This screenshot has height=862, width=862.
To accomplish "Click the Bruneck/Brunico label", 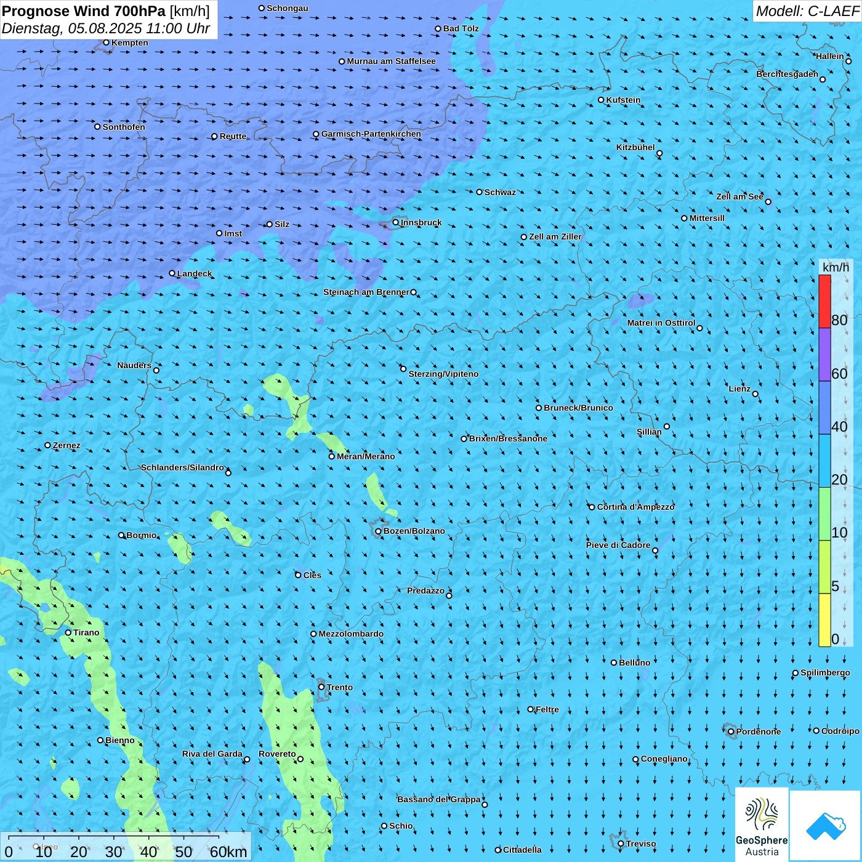I will (578, 408).
